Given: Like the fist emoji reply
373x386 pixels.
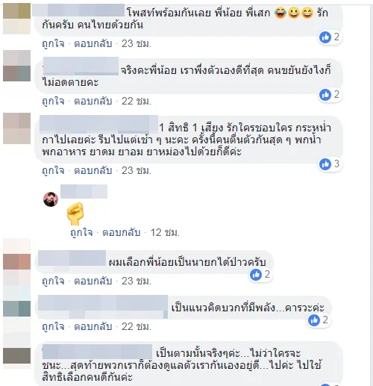Looking at the screenshot, I should (81, 232).
